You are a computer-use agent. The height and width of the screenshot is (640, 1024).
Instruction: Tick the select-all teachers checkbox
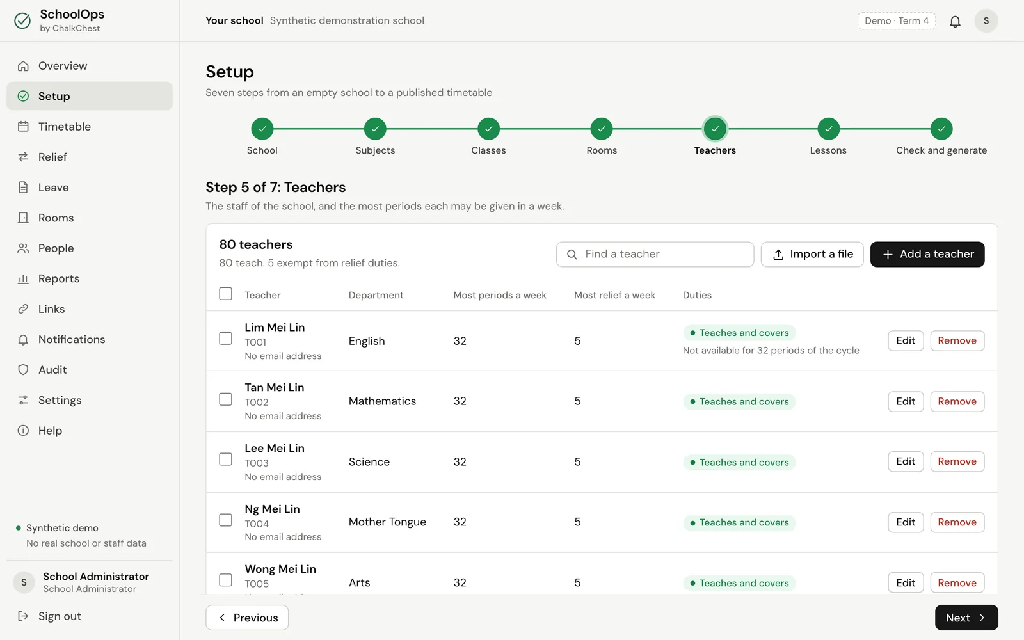click(225, 294)
